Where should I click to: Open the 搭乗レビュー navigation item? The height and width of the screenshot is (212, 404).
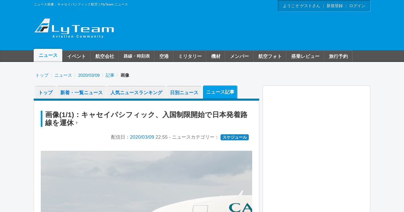[305, 56]
